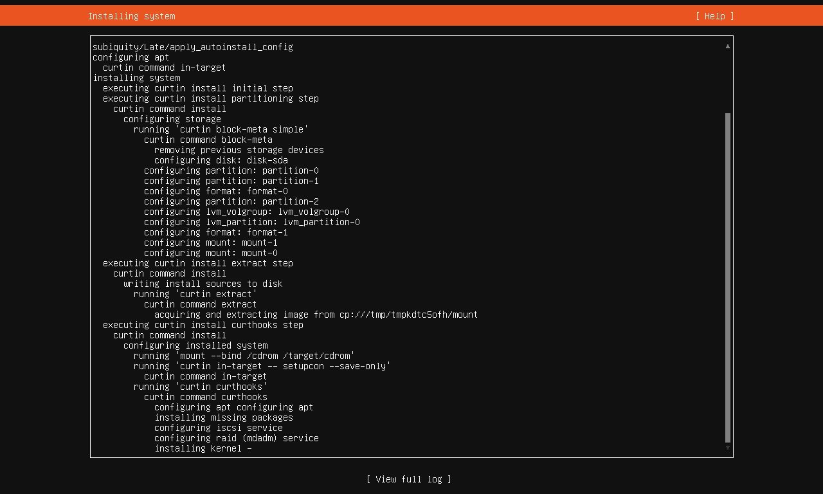Click the 'installing kernel' log line
823x494 pixels.
[x=203, y=448]
